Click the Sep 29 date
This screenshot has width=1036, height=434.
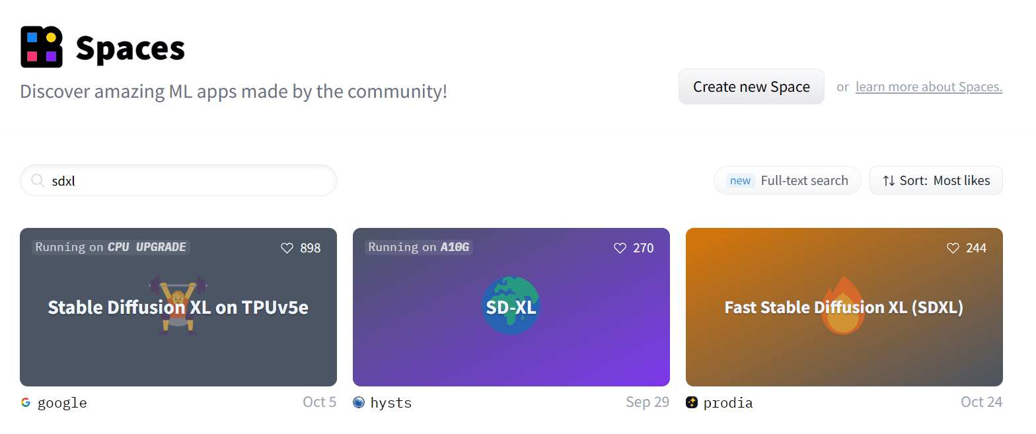pyautogui.click(x=647, y=402)
